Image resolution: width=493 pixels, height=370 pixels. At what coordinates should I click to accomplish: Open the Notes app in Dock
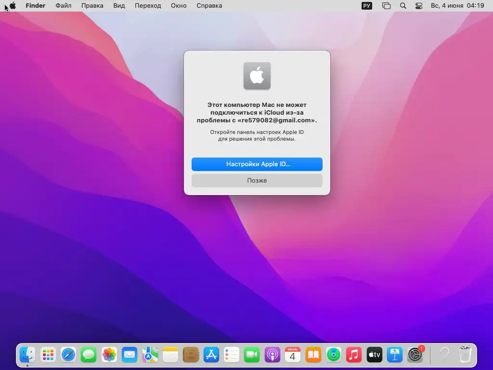click(x=170, y=355)
